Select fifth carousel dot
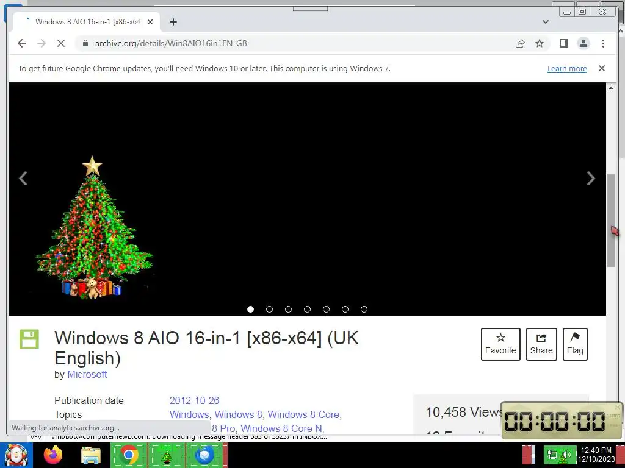This screenshot has height=468, width=625. (x=326, y=309)
